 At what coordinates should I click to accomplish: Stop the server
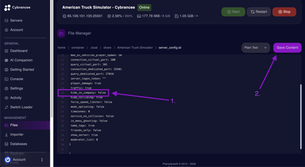coord(284,12)
